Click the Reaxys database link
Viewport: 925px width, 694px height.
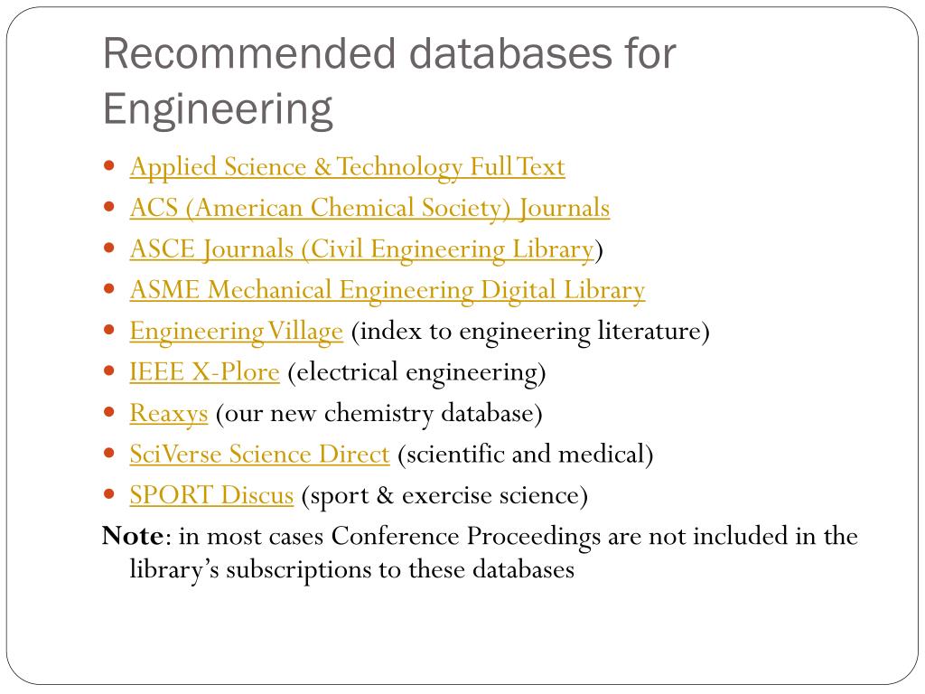point(169,414)
